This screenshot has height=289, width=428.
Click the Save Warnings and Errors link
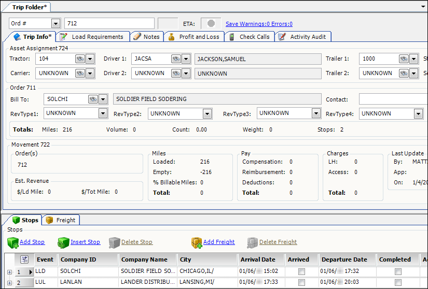click(x=259, y=24)
